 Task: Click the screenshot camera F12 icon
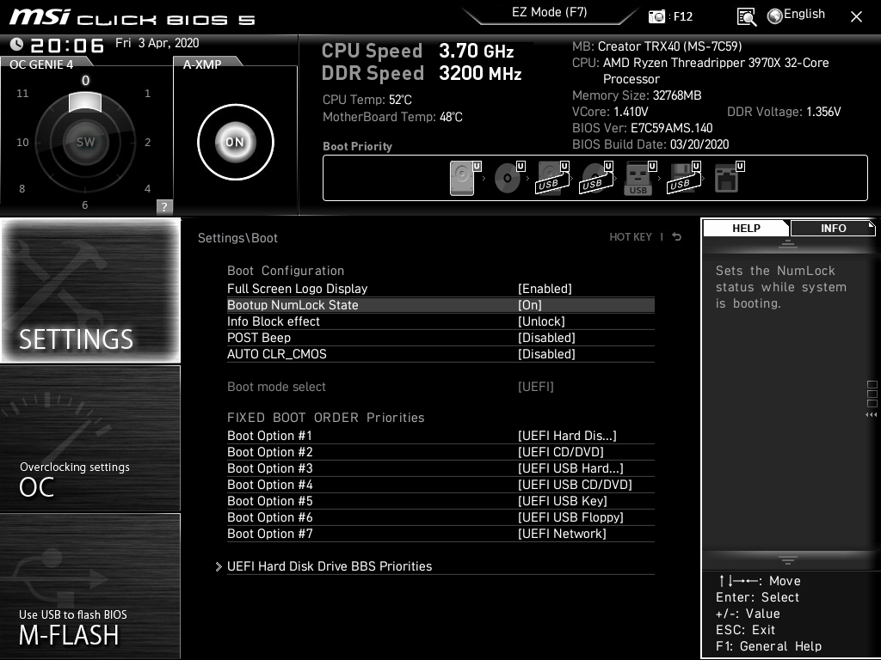click(656, 16)
